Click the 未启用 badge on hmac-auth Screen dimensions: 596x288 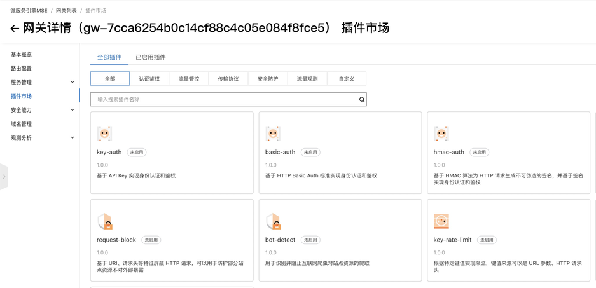480,153
